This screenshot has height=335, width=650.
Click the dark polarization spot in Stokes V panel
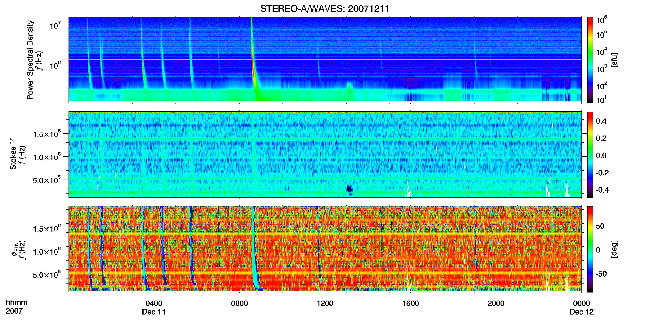(349, 189)
